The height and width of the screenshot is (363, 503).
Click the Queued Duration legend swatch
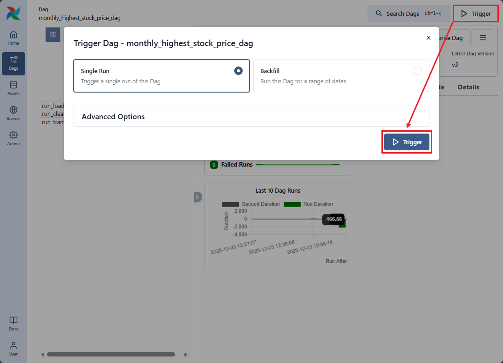(231, 204)
